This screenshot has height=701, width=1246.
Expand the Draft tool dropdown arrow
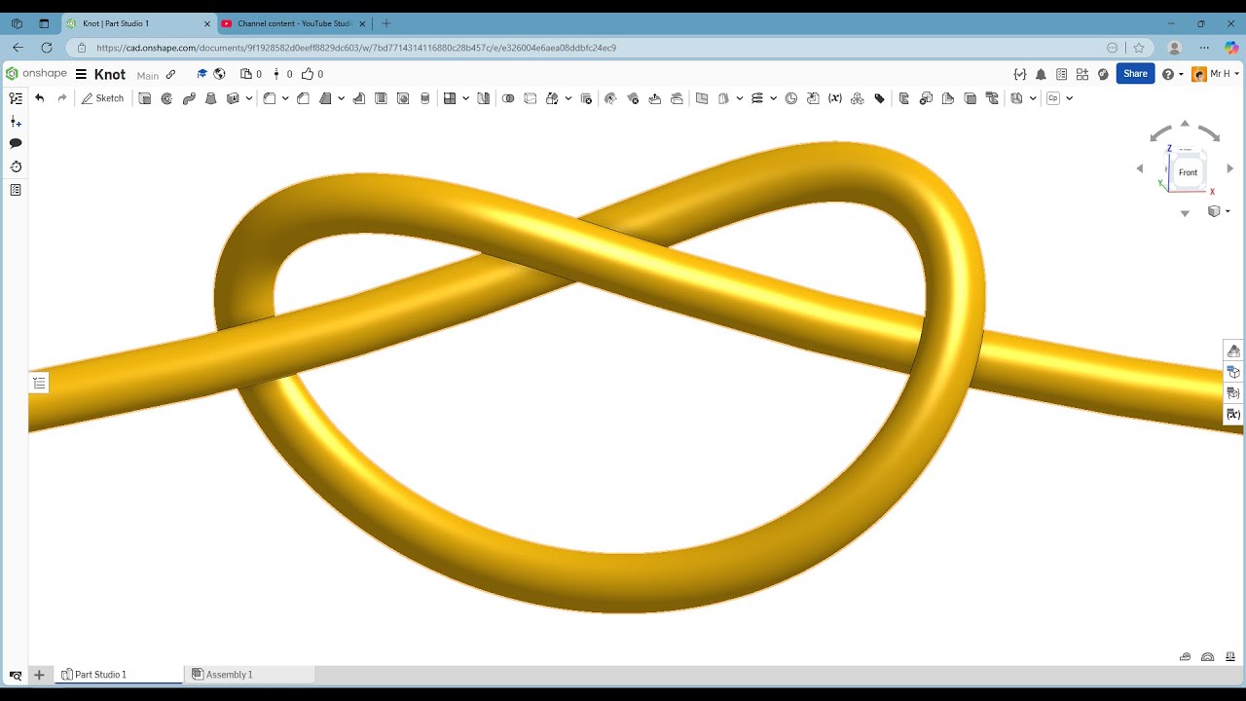coord(341,98)
